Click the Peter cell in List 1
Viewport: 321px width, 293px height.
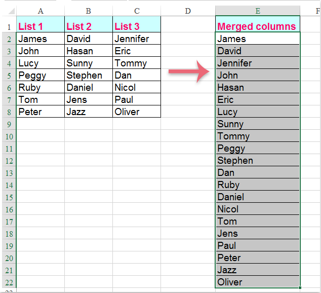coord(41,112)
